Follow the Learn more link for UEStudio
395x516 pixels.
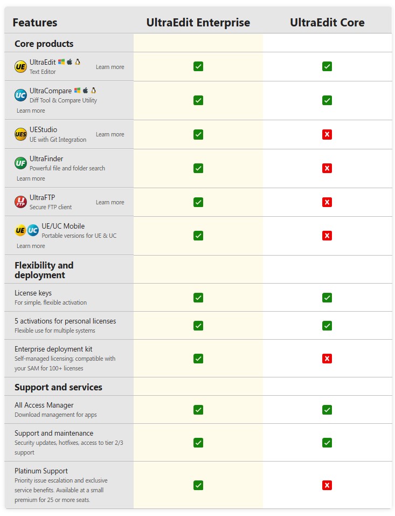click(x=110, y=134)
